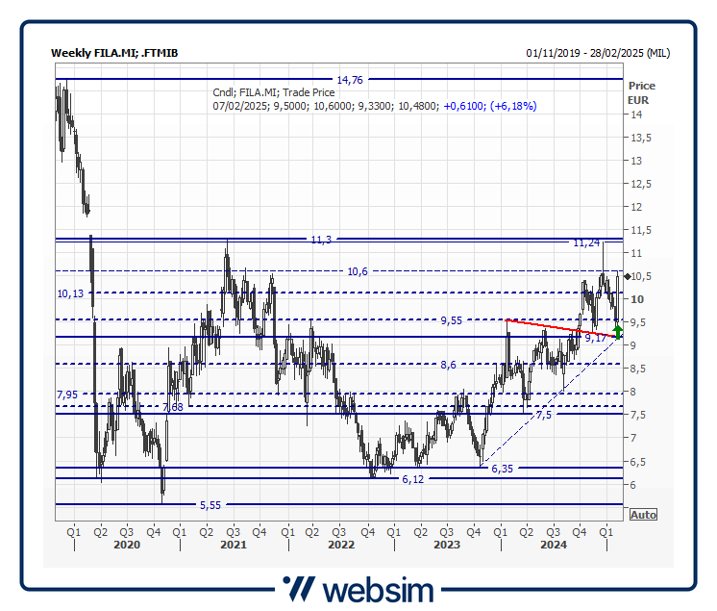Select the 11,24 price label
Image resolution: width=717 pixels, height=611 pixels.
click(x=586, y=242)
